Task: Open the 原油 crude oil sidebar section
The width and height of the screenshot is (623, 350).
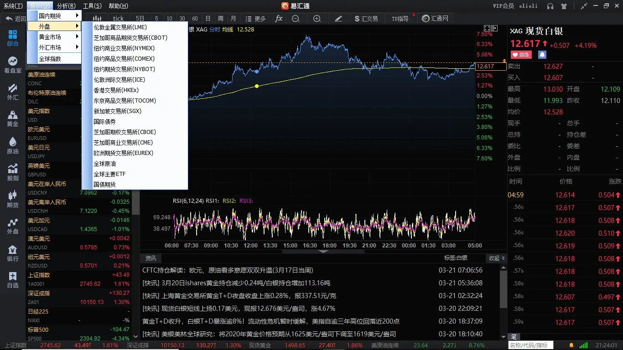Action: [x=13, y=145]
